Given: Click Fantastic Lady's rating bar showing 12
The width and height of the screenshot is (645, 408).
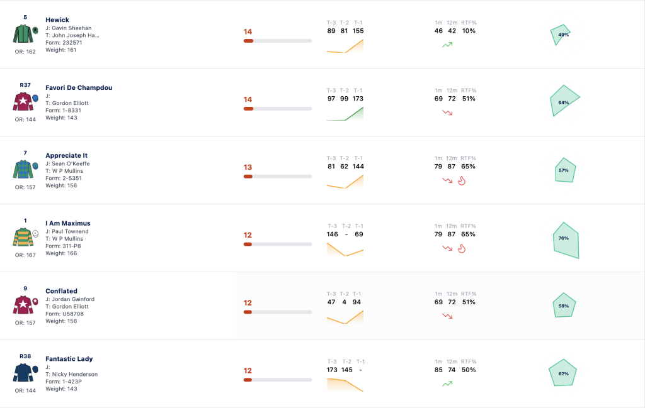Looking at the screenshot, I should pyautogui.click(x=278, y=380).
